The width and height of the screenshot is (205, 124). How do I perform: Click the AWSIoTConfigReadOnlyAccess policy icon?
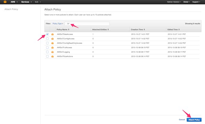tap(52, 43)
